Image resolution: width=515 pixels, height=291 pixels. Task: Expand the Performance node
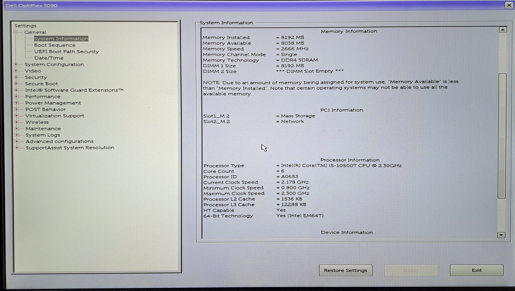coord(16,96)
